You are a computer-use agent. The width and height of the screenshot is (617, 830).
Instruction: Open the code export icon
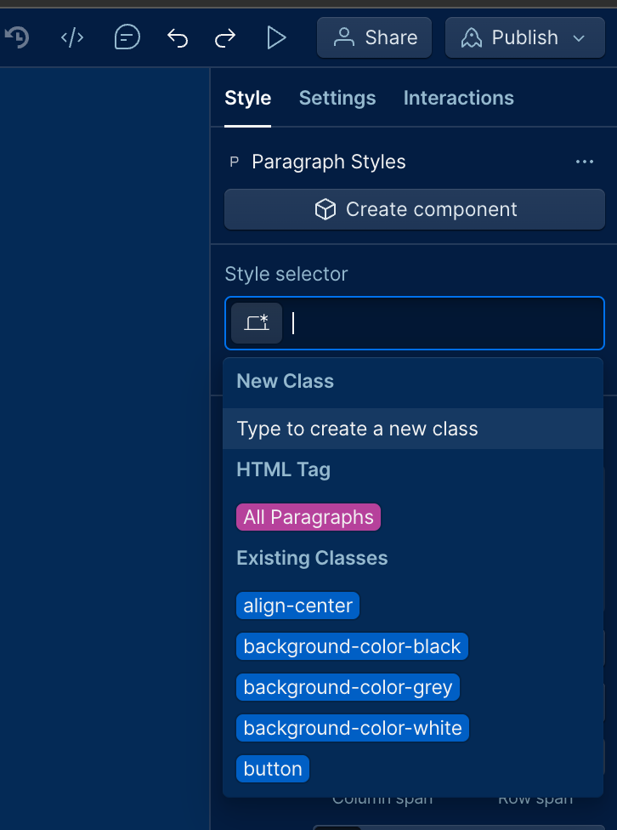[72, 37]
